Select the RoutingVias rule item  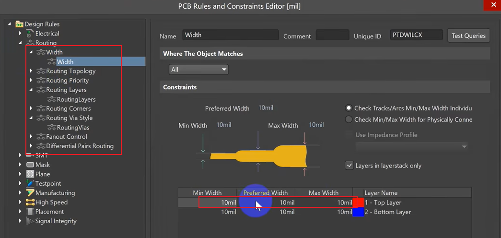tap(73, 128)
